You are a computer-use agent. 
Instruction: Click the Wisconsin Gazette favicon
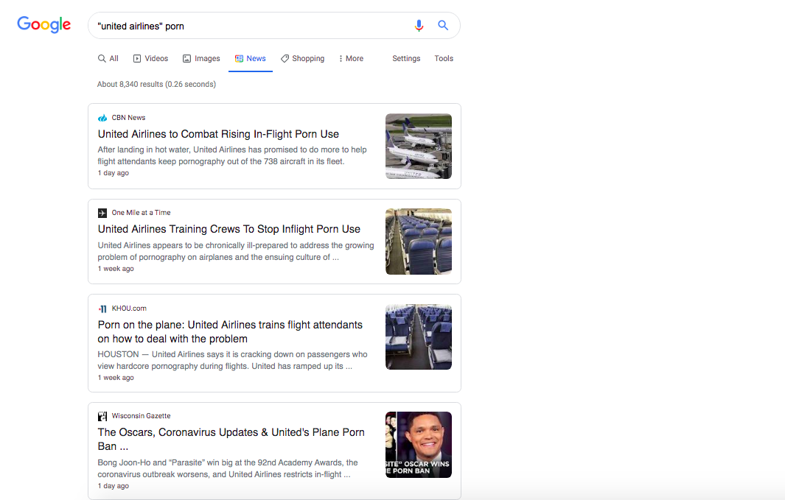tap(102, 416)
